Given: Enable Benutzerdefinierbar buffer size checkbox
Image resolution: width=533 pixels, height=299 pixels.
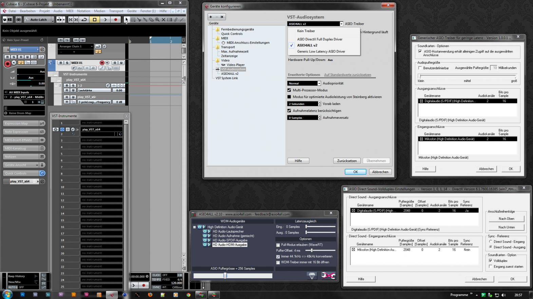Looking at the screenshot, I should [420, 68].
